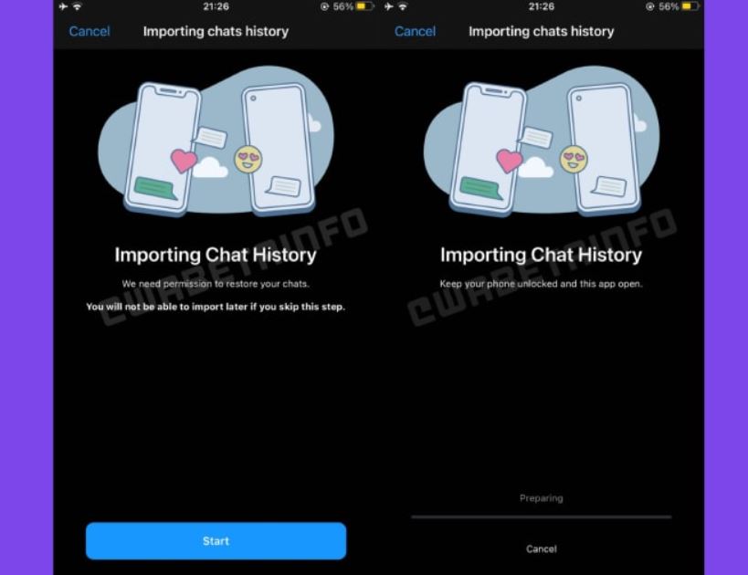Tap left screen 'Importing chats history' title

(x=216, y=31)
